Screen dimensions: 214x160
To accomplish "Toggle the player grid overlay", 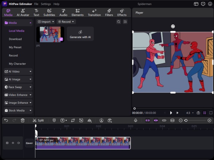I will [x=205, y=113].
